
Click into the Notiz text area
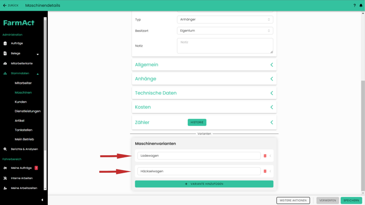click(225, 46)
